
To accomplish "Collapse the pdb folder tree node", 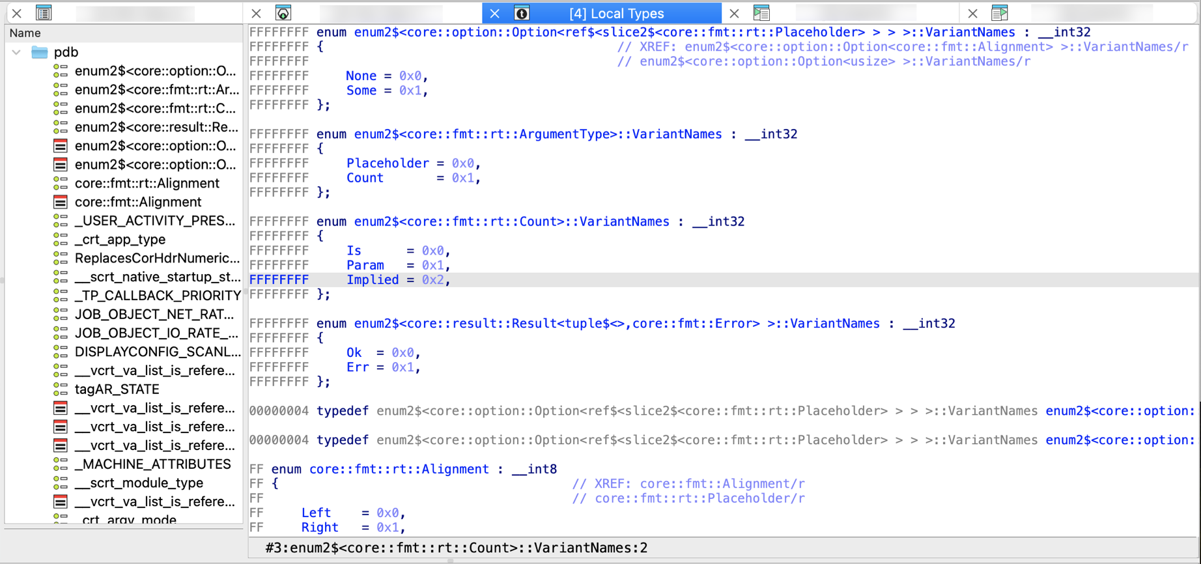I will tap(17, 52).
